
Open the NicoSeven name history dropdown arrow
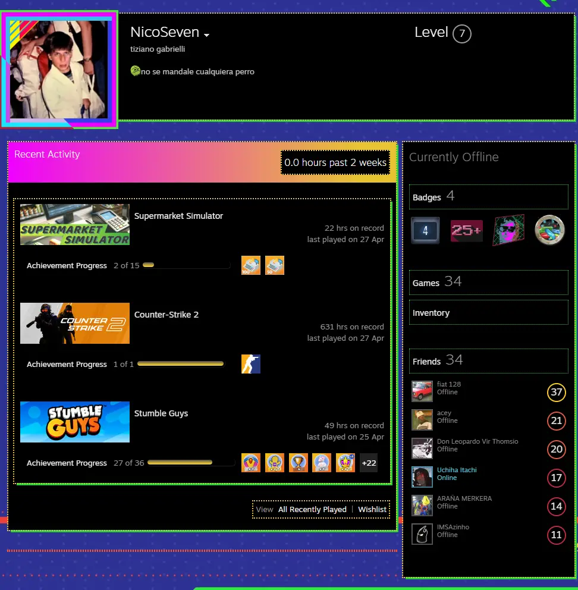(206, 35)
